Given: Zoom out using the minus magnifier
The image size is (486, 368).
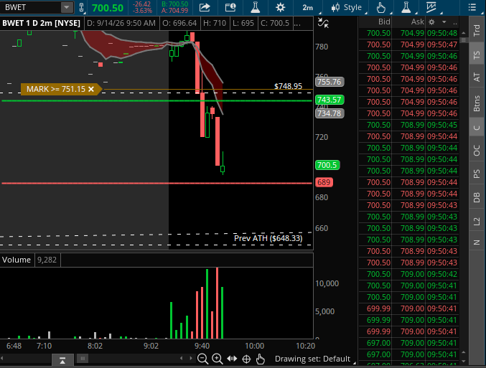Looking at the screenshot, I should [x=202, y=359].
